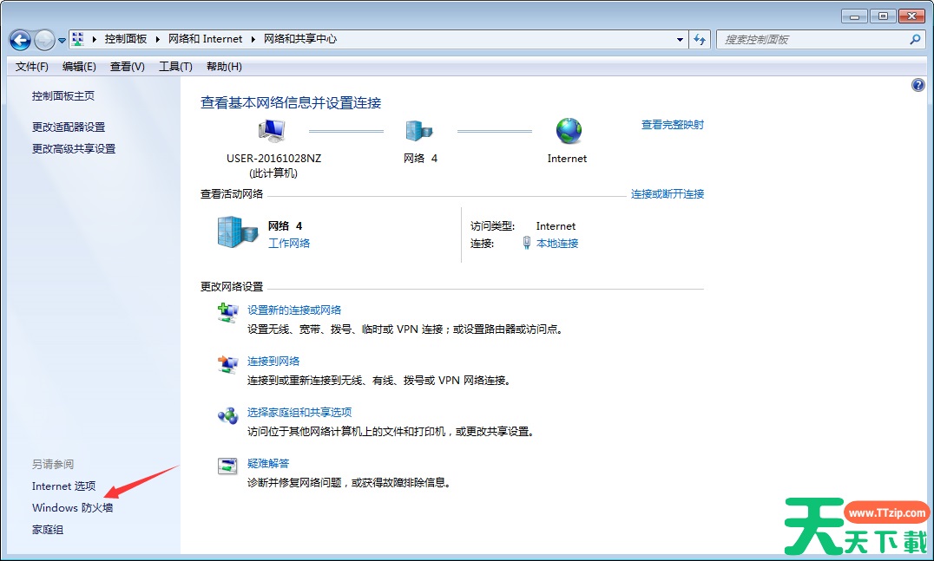Viewport: 934px width, 561px height.
Task: Click the 查看完整映射 link
Action: click(672, 125)
